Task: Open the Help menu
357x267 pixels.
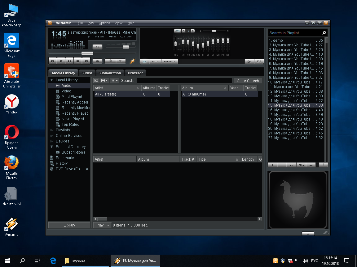Action: tap(131, 23)
